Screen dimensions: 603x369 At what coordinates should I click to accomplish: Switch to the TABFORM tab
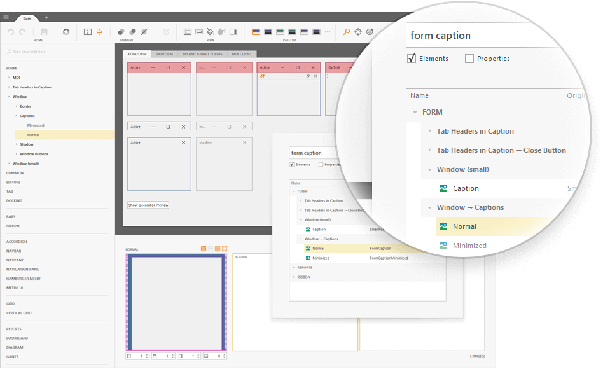tap(164, 54)
